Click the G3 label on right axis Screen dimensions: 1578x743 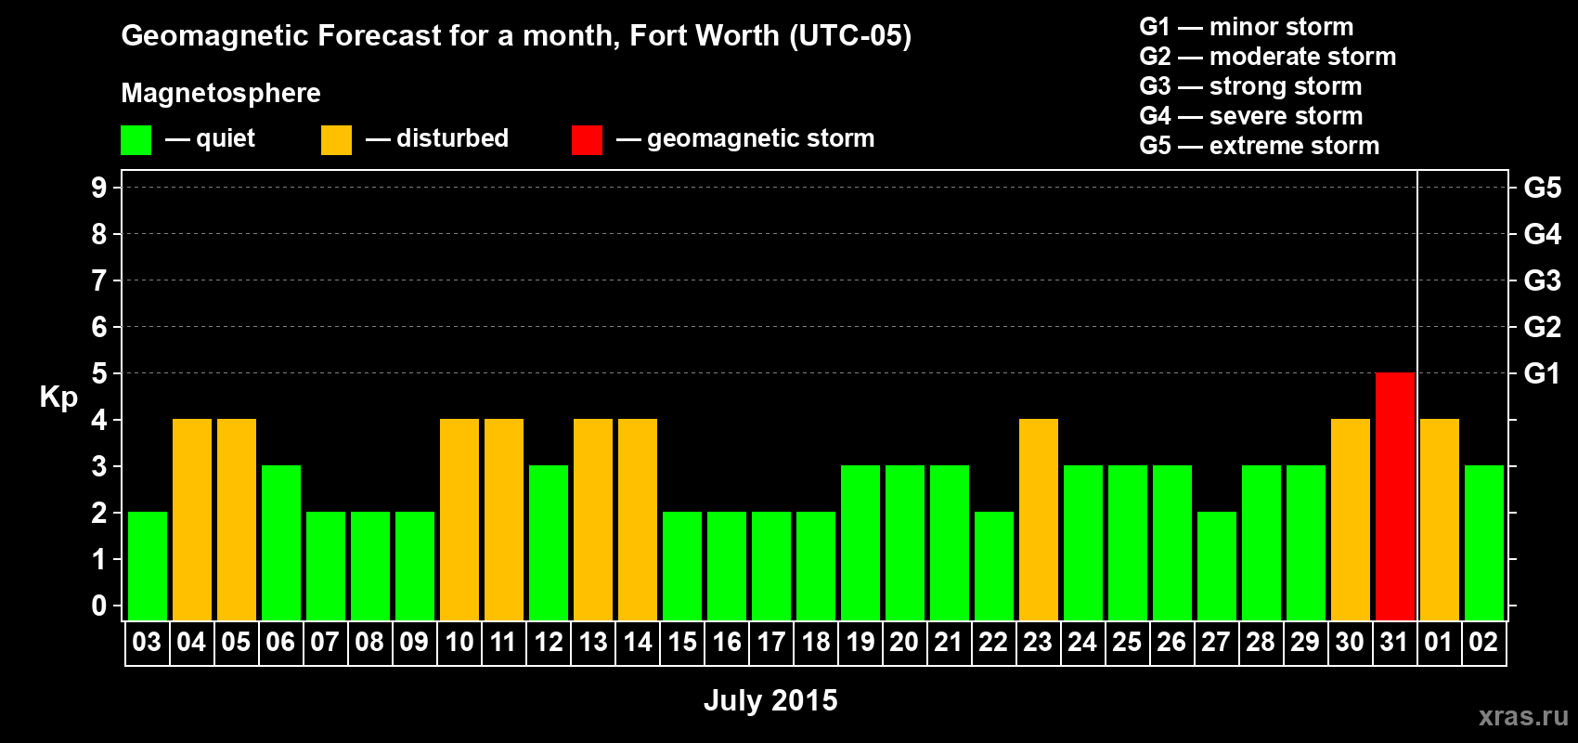coord(1543,280)
